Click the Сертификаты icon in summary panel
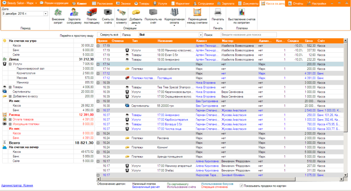The width and height of the screenshot is (351, 191). [4, 92]
